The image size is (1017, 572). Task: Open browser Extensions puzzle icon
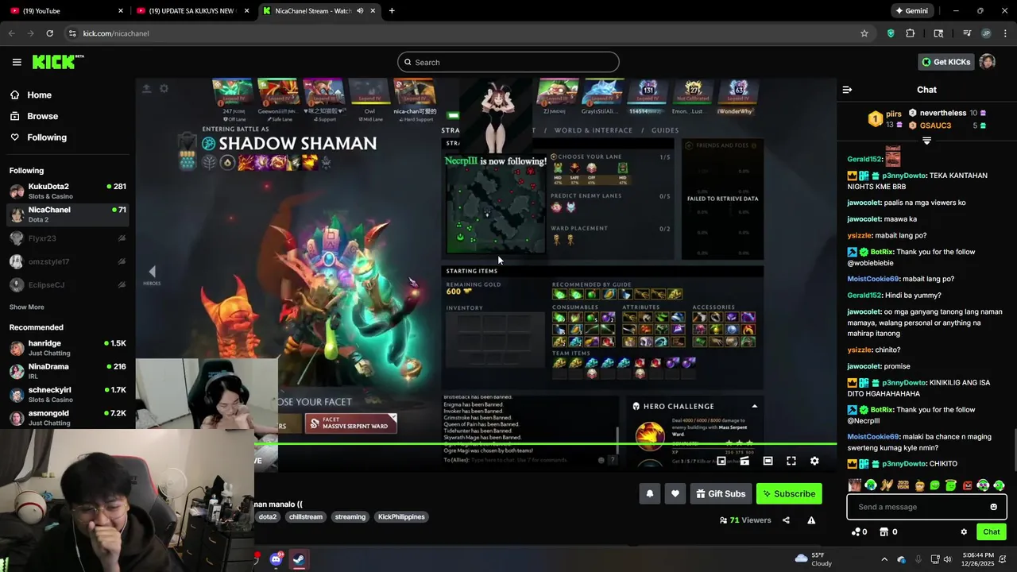(911, 33)
